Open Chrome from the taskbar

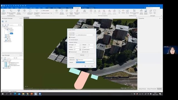click(x=28, y=94)
